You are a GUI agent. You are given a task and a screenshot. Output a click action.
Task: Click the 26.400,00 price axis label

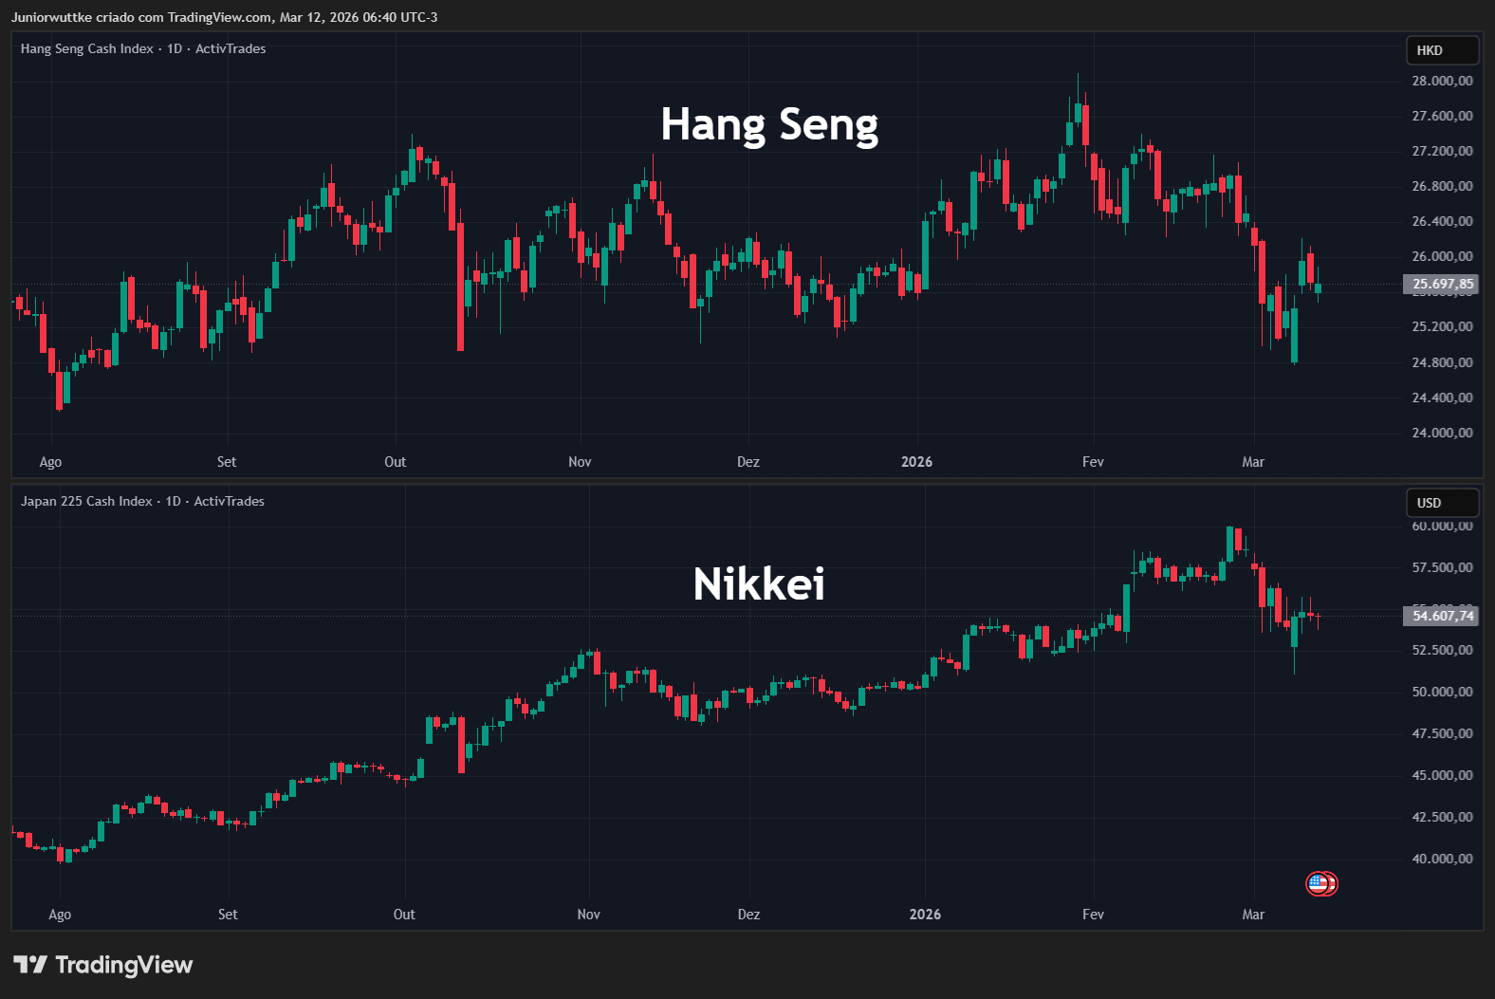click(1442, 221)
